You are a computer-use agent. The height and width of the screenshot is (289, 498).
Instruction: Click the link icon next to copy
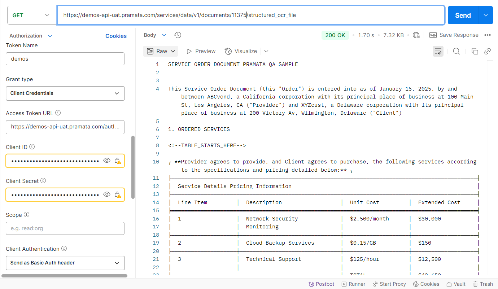488,51
